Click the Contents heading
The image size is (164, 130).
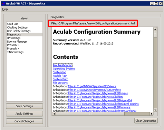[x=66, y=57]
